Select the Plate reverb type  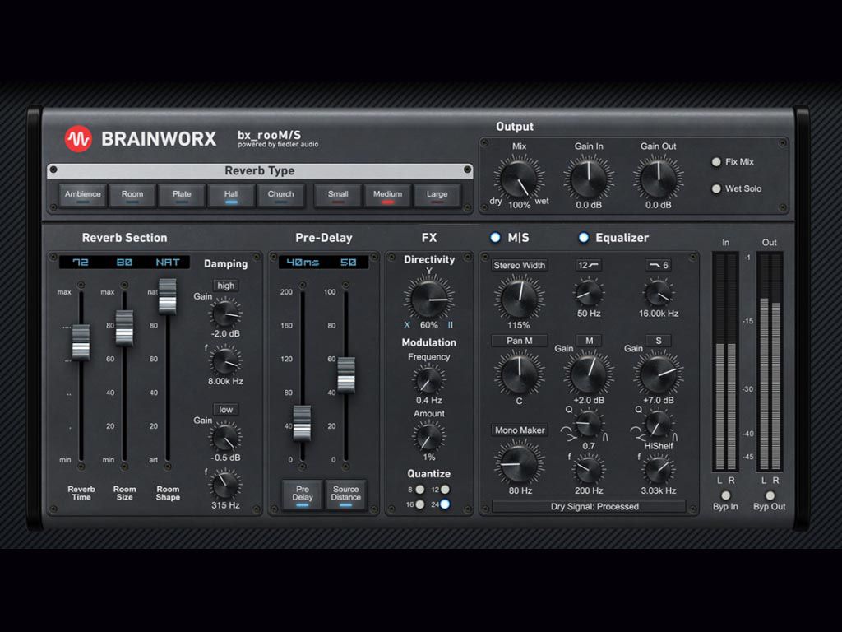(182, 195)
